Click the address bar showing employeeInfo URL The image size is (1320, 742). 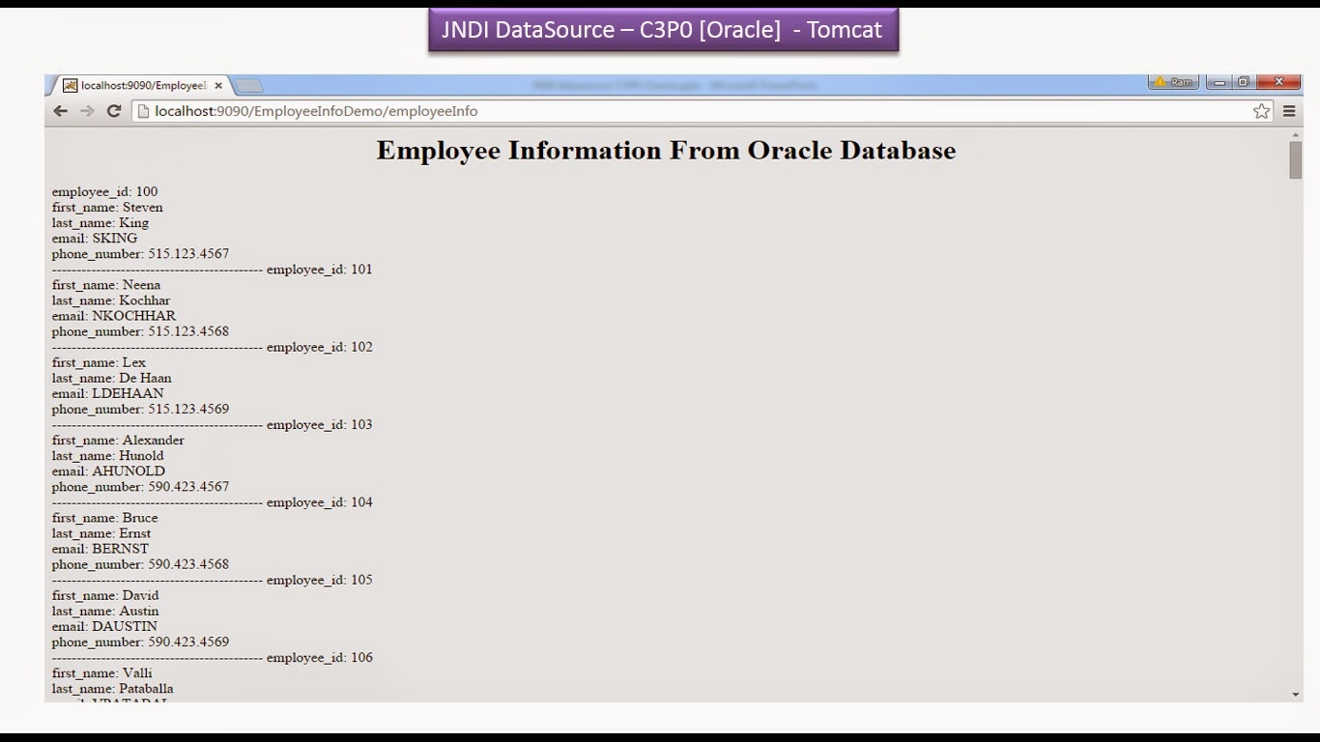pos(703,111)
